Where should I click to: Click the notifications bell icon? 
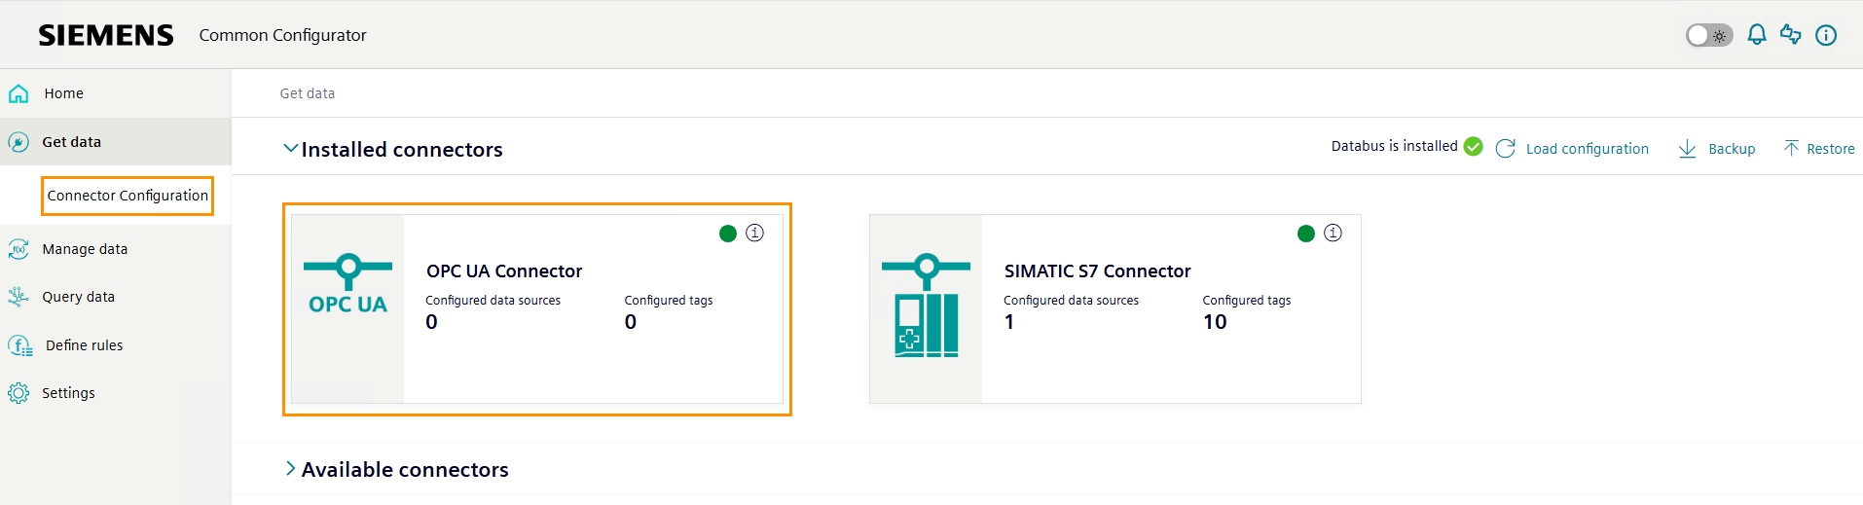1756,35
